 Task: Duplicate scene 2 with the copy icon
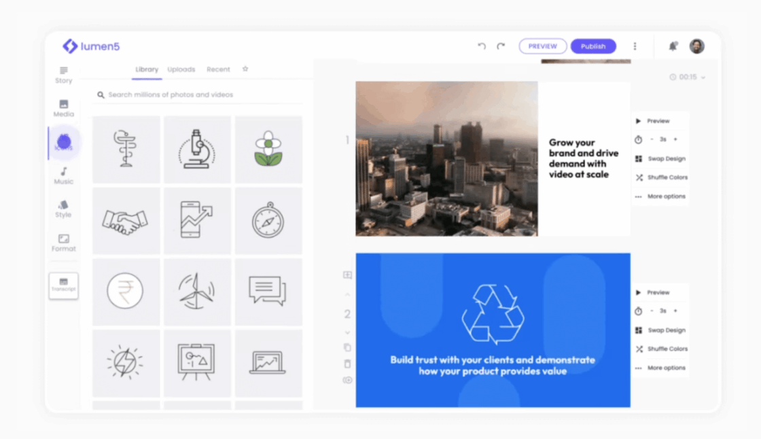point(348,347)
